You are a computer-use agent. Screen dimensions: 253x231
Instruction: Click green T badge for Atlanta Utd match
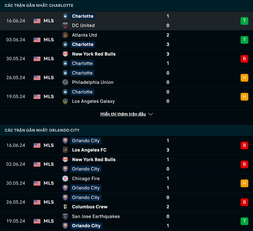pyautogui.click(x=244, y=40)
